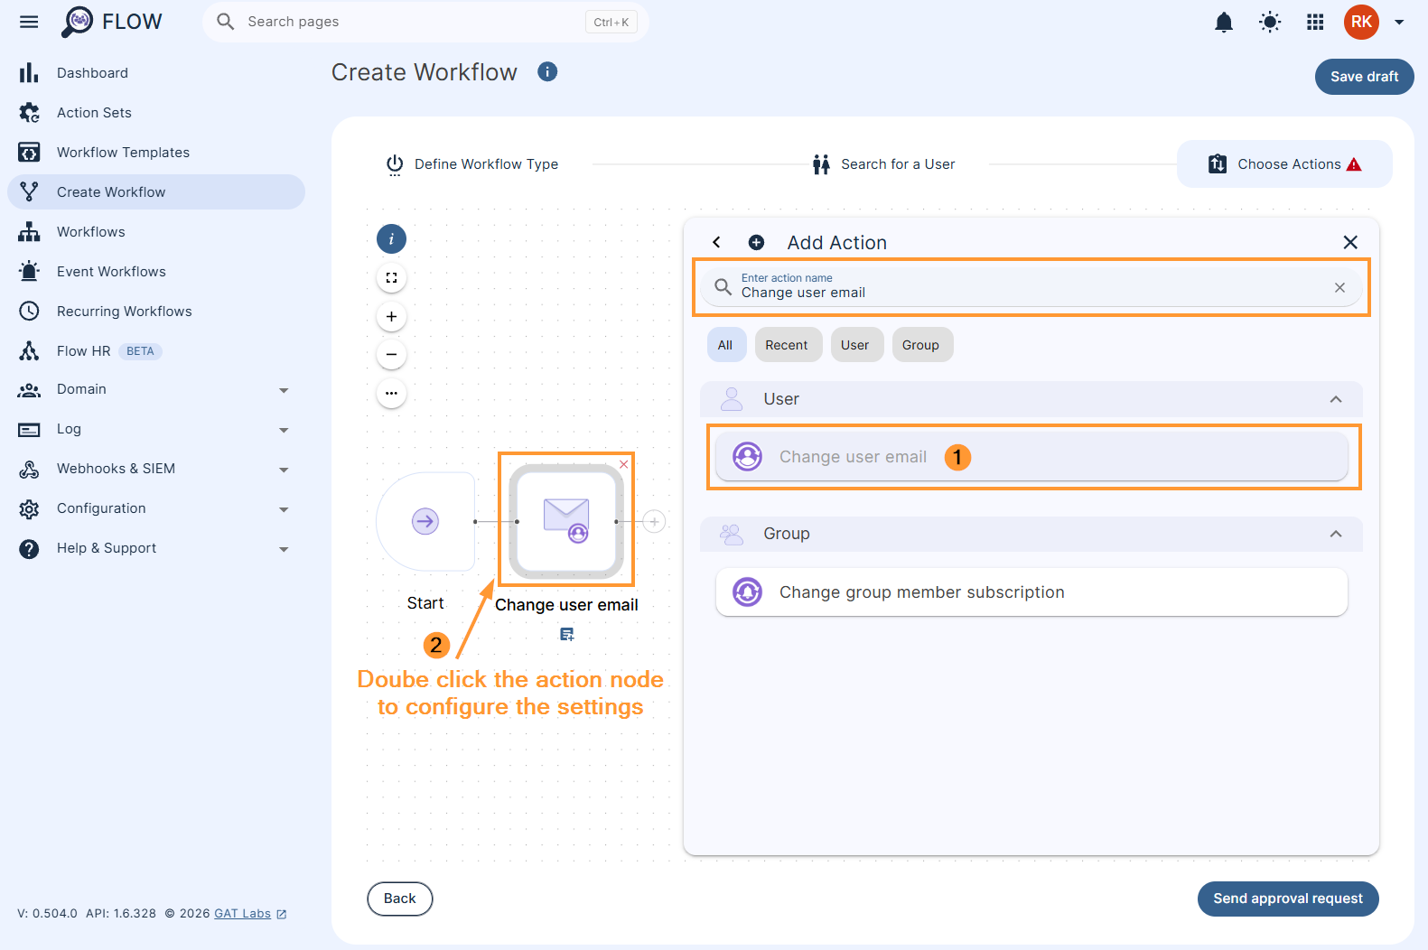
Task: Click the RK user avatar
Action: tap(1361, 22)
